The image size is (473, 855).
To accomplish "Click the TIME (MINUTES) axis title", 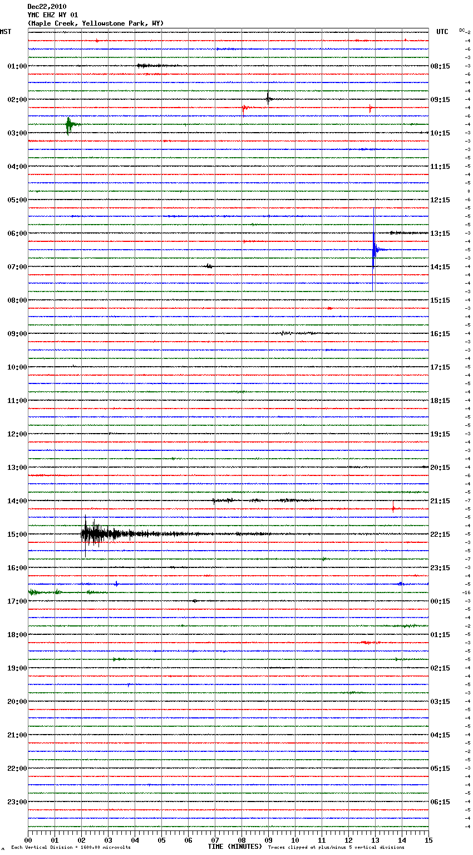I will pyautogui.click(x=235, y=847).
